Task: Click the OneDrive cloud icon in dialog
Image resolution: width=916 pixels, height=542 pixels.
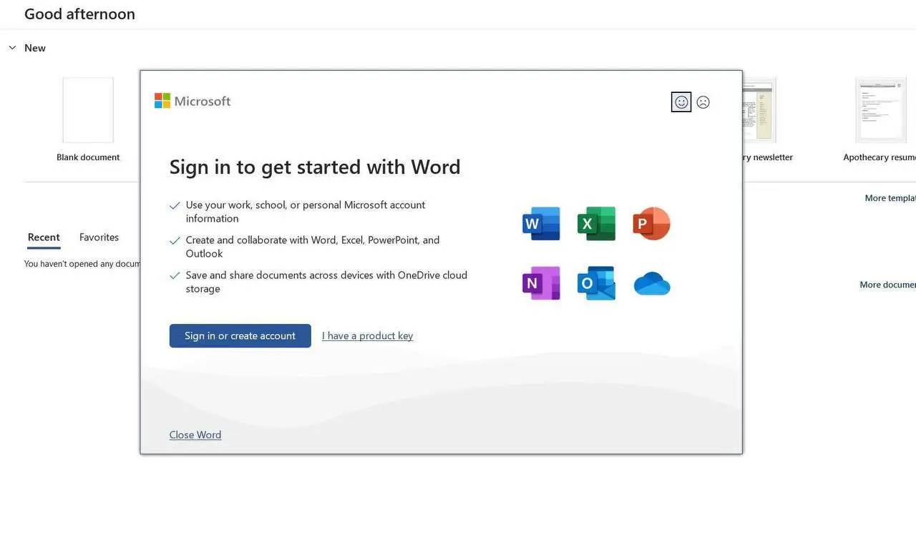Action: tap(652, 284)
